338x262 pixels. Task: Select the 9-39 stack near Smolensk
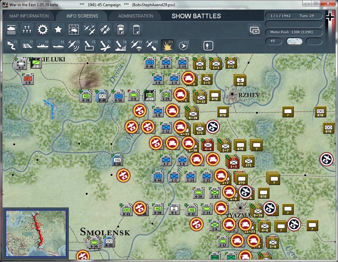click(x=94, y=242)
